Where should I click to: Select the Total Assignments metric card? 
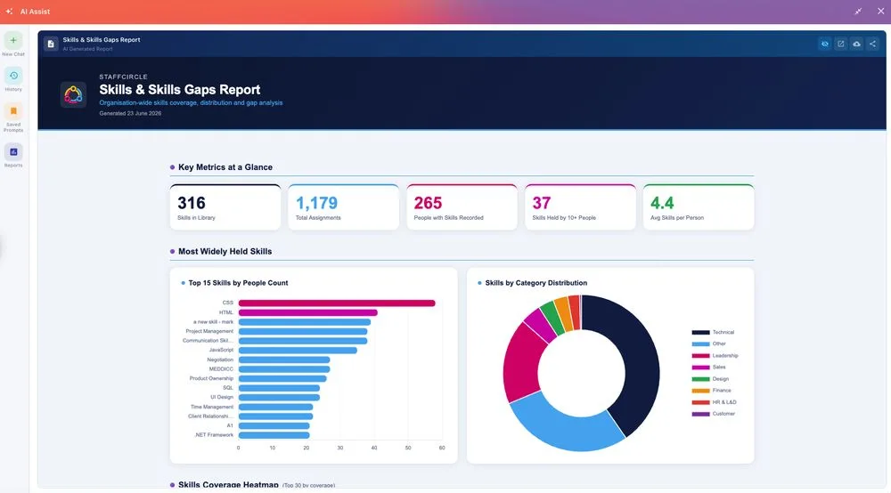pyautogui.click(x=343, y=207)
